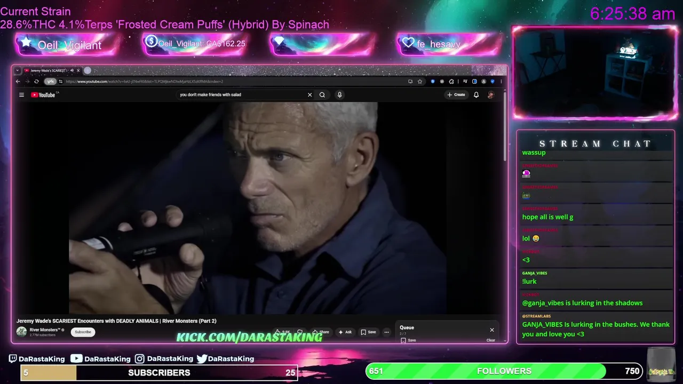Click the YouTube DaRastaKing social handle

click(101, 359)
